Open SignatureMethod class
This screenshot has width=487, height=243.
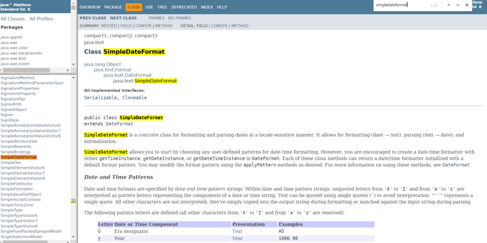(x=17, y=78)
